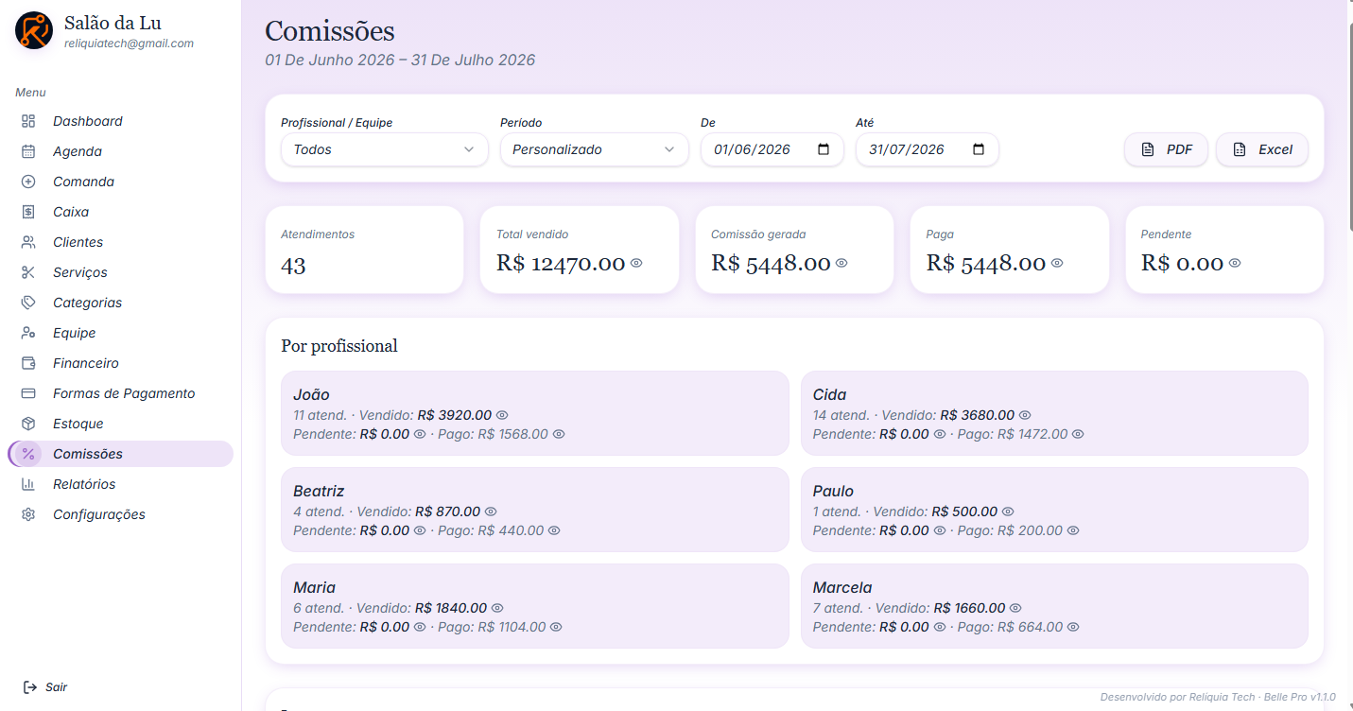Toggle eye next to João's Pago amount

pos(559,434)
